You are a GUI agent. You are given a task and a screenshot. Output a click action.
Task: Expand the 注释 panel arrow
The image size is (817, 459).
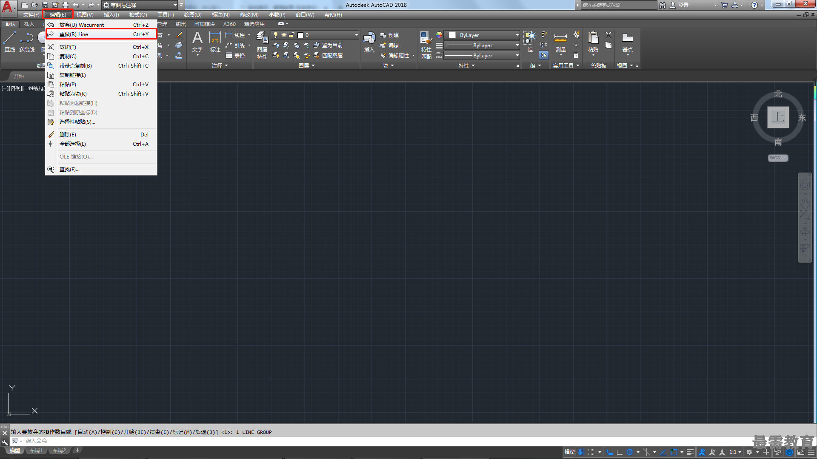226,66
